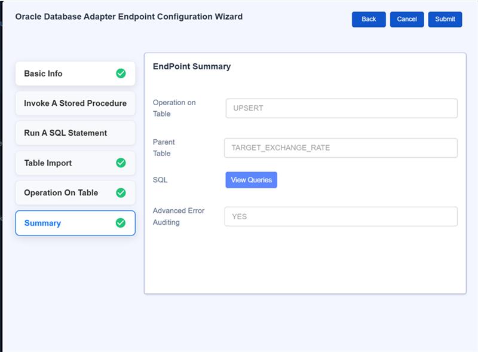
Task: Submit the endpoint configuration
Action: 445,19
